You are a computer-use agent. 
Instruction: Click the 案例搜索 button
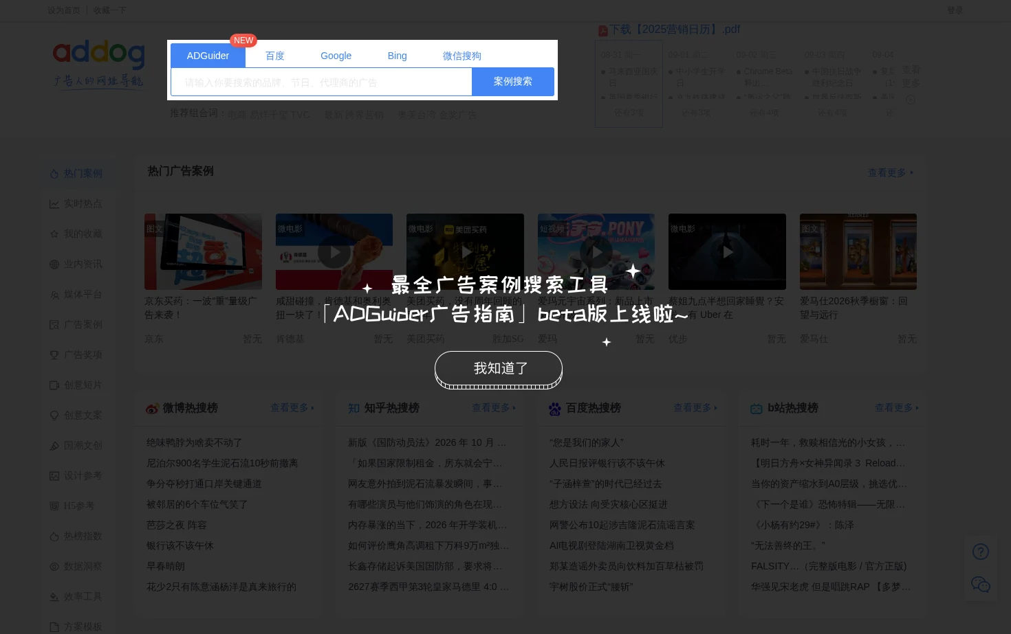(x=513, y=81)
